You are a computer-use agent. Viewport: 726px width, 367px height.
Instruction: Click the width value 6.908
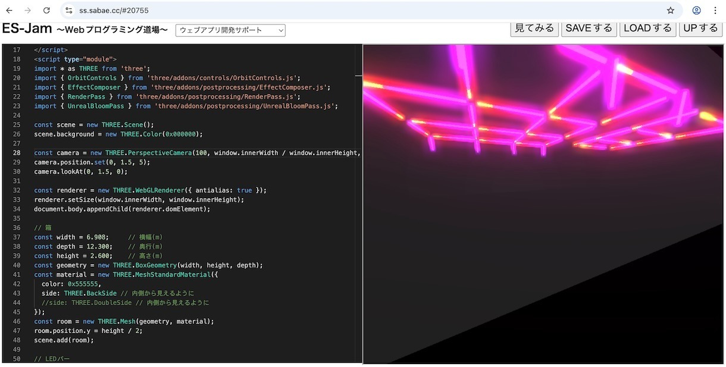95,237
